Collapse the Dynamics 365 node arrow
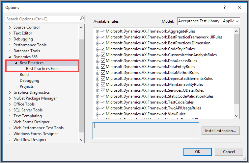This screenshot has height=163, width=249. (10, 57)
